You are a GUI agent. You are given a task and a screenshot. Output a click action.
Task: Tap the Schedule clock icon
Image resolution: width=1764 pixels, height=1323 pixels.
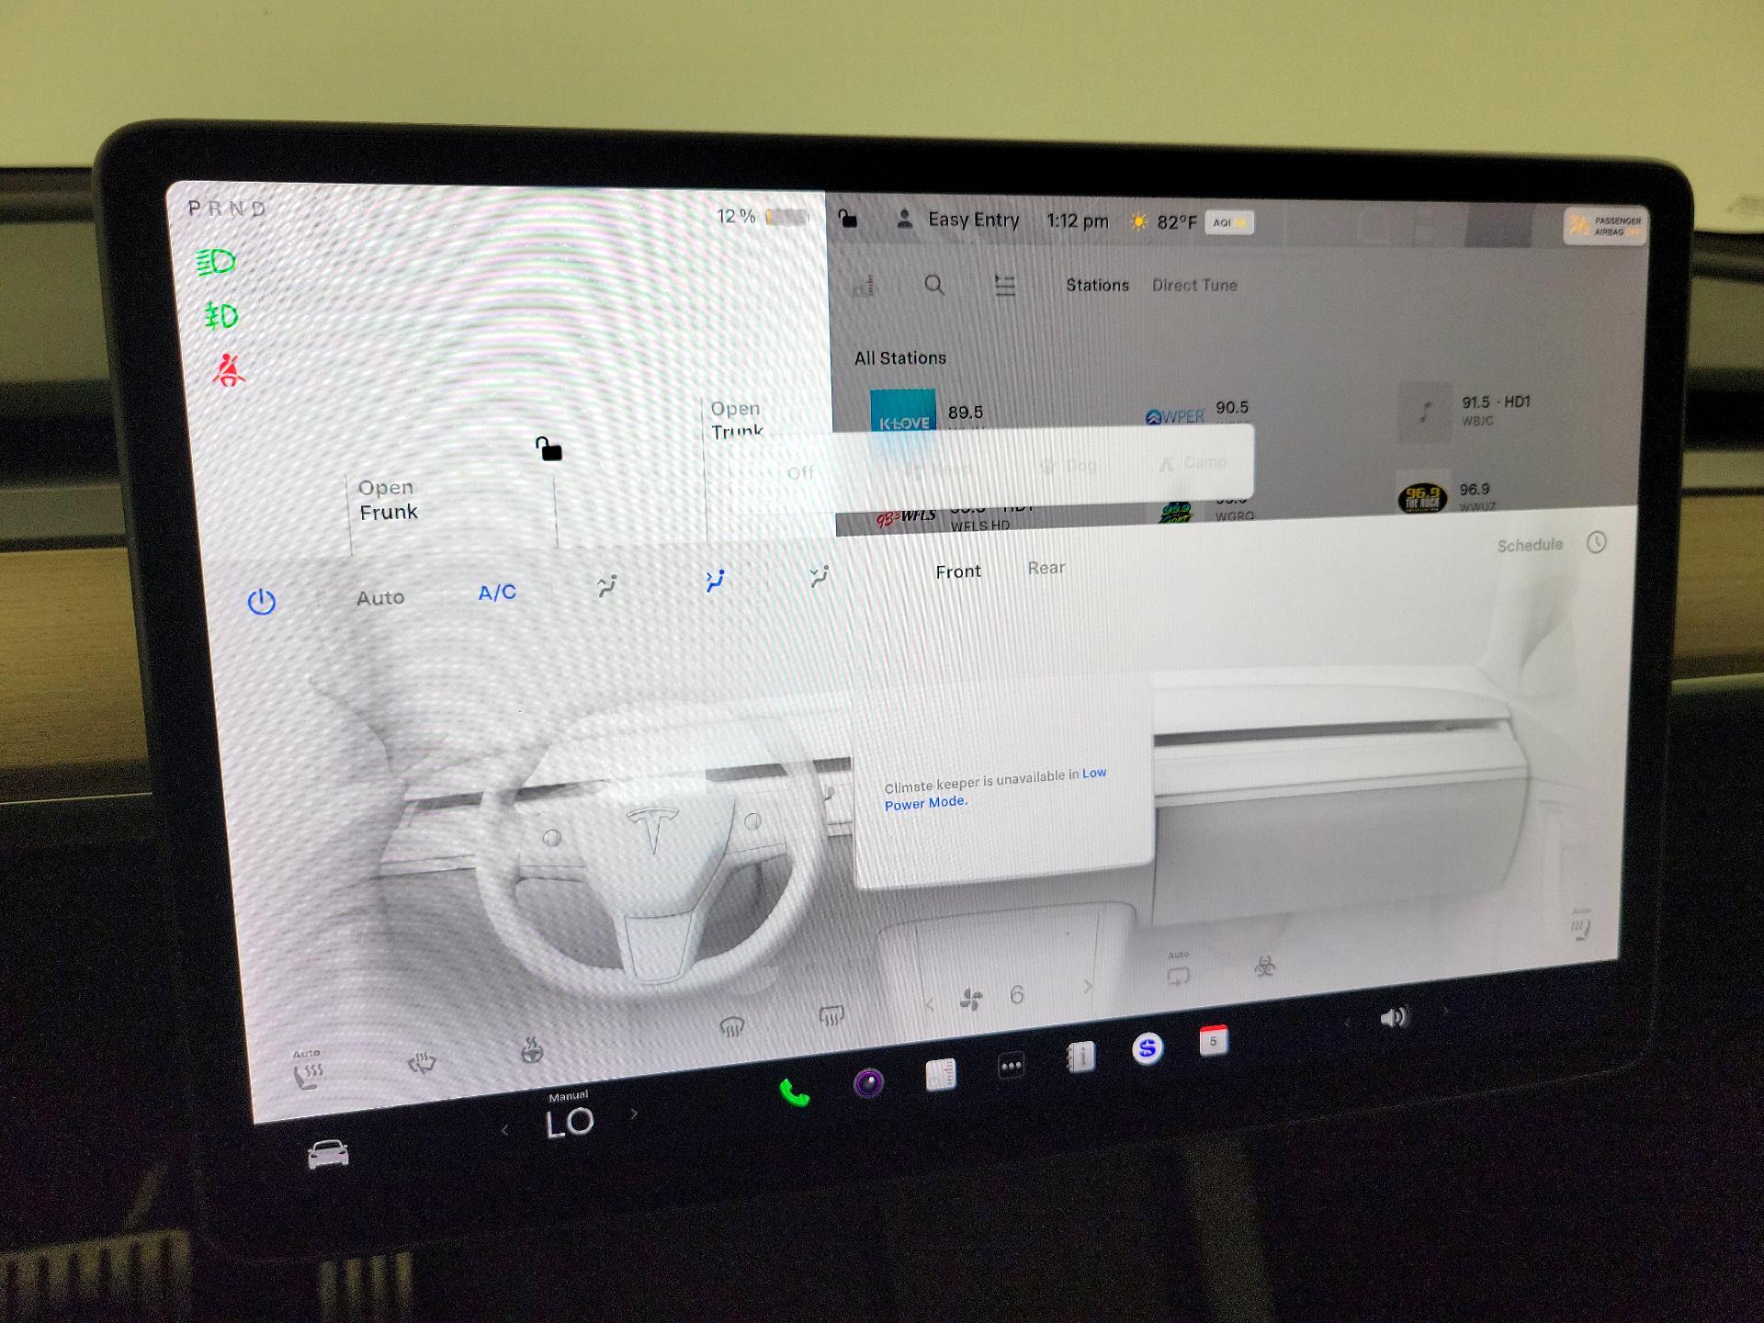[x=1597, y=542]
